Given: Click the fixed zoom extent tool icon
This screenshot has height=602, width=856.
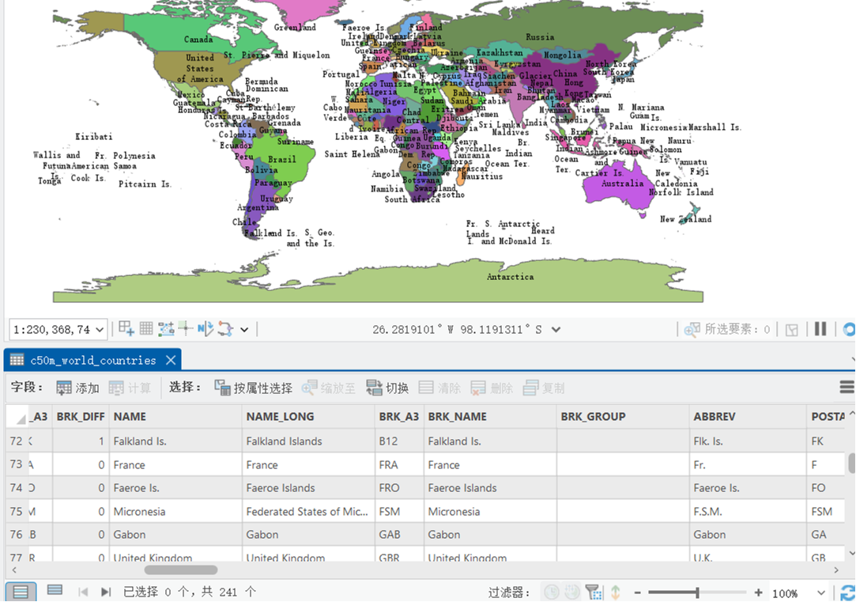Looking at the screenshot, I should tap(126, 328).
